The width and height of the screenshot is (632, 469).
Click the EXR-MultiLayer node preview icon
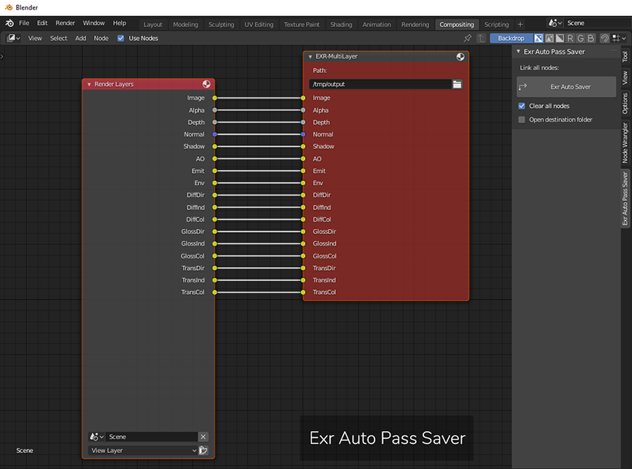[460, 56]
